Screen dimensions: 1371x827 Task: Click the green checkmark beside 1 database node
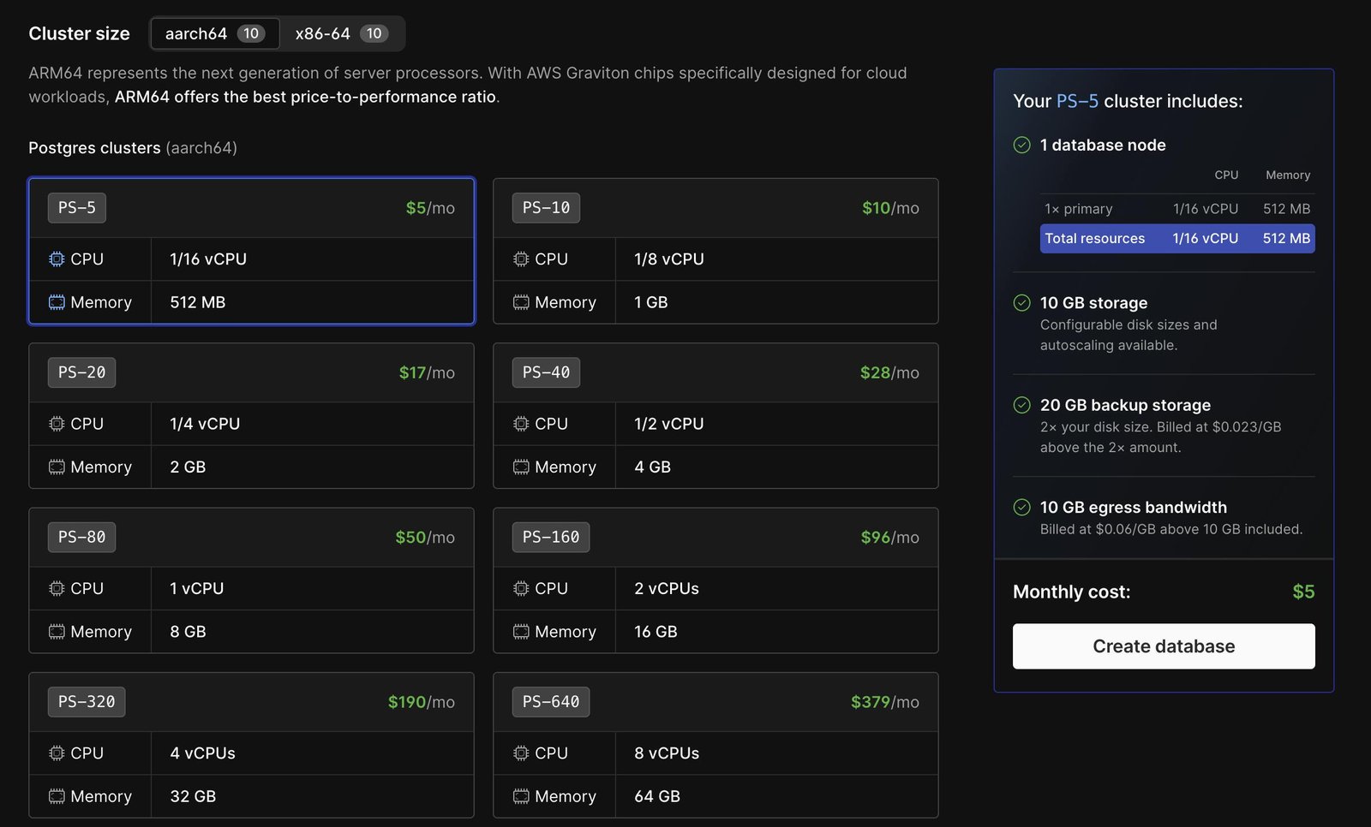coord(1021,145)
